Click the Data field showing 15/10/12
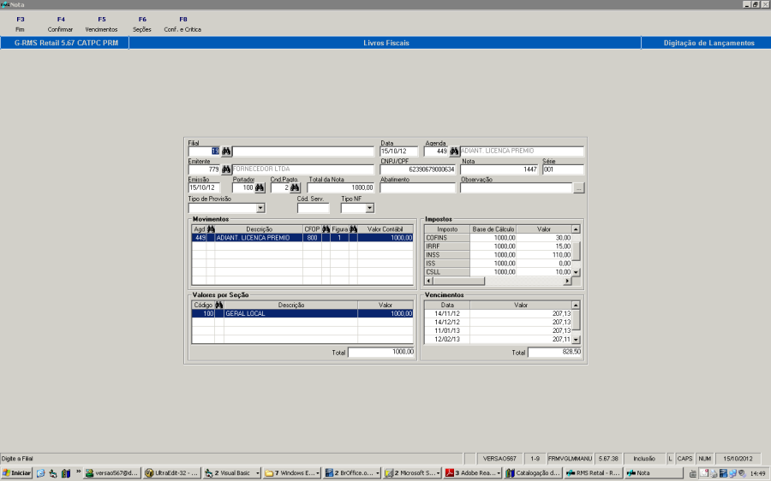This screenshot has height=481, width=771. (398, 151)
